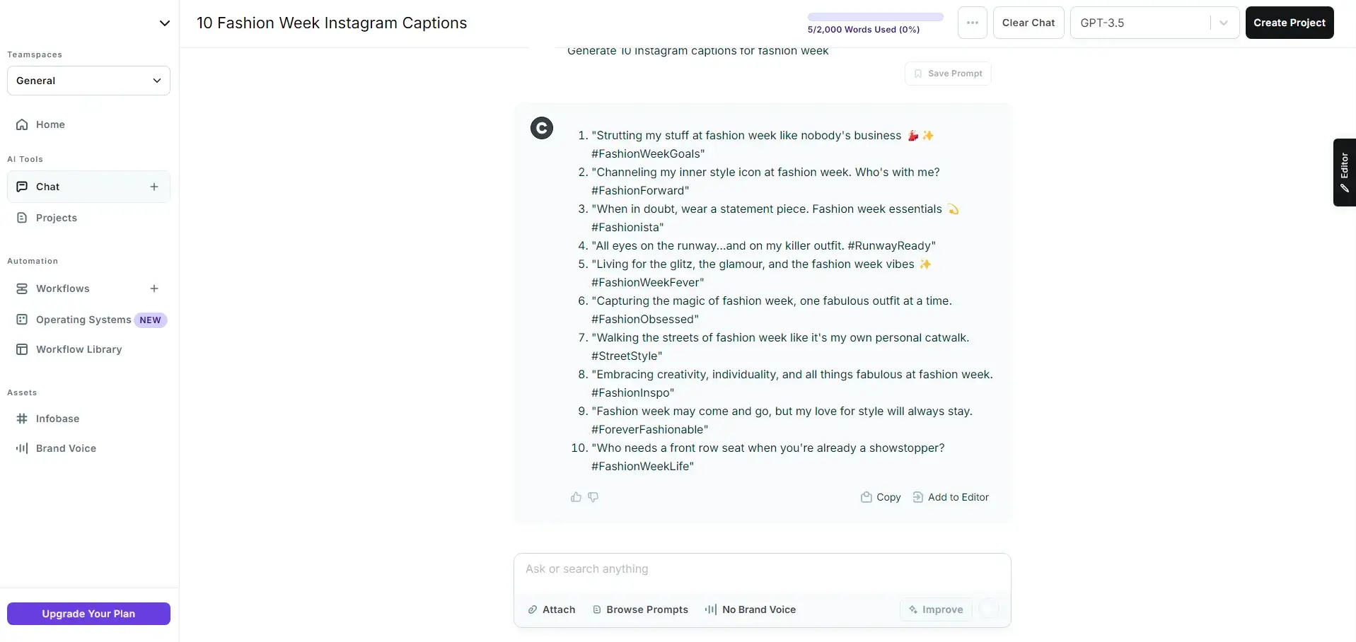Image resolution: width=1356 pixels, height=642 pixels.
Task: Click the Create Project button
Action: (x=1289, y=22)
